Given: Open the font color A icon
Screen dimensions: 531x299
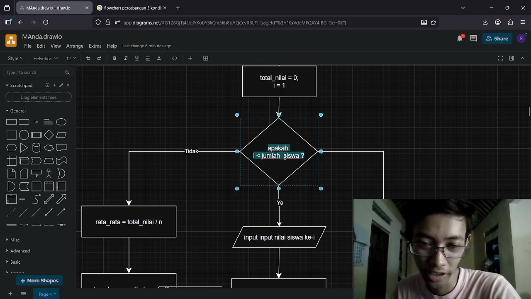Looking at the screenshot, I should [159, 58].
